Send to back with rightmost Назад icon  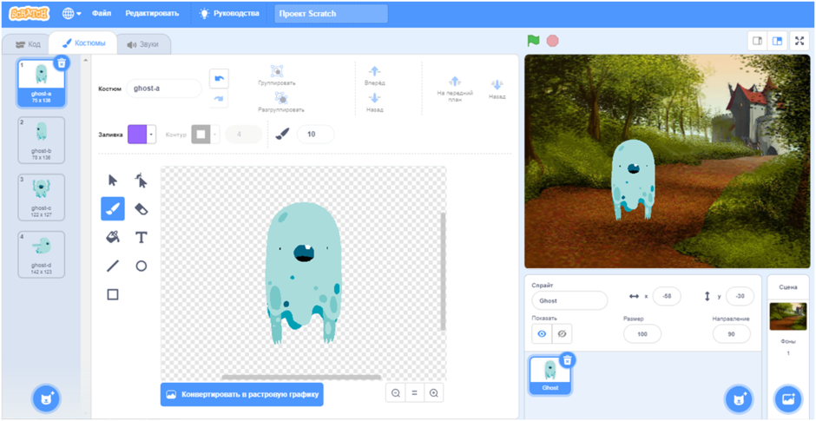(497, 85)
